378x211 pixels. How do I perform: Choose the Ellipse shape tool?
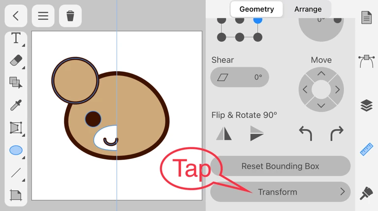16,150
